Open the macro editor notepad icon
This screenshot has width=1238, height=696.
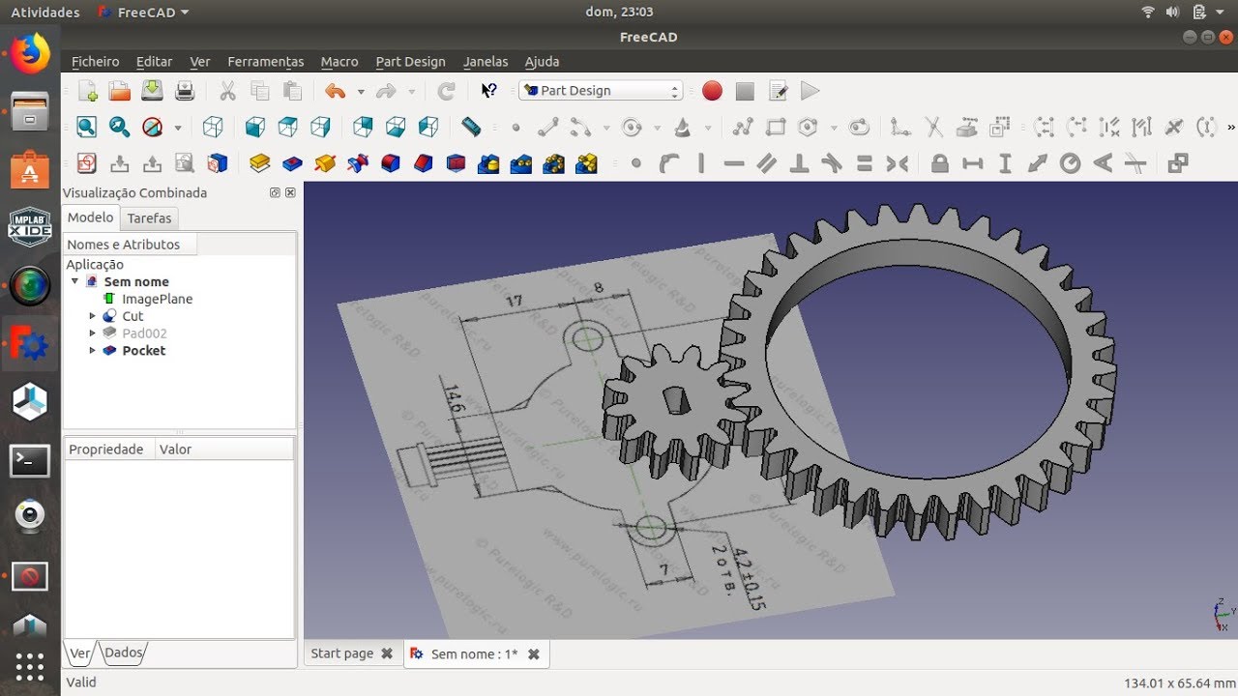click(778, 91)
